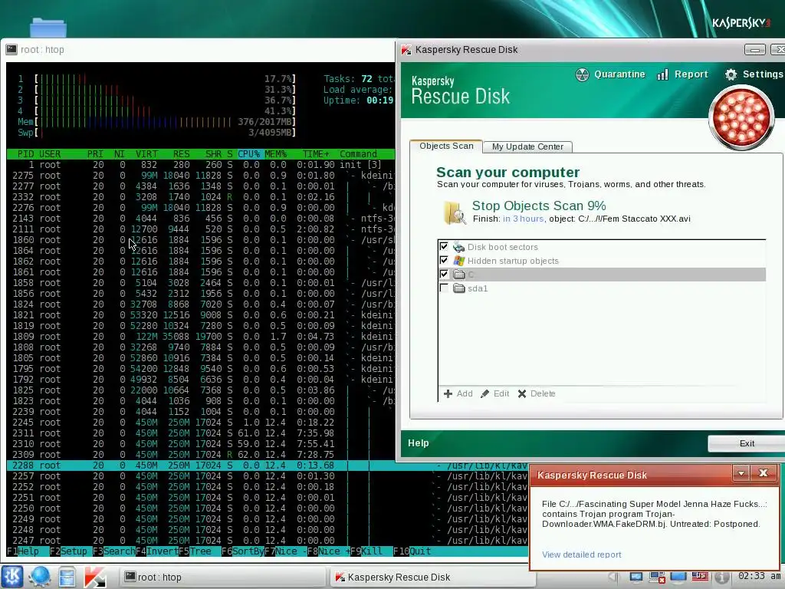Click the X icon for Delete

521,393
